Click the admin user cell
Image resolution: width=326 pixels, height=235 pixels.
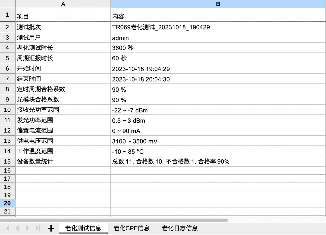(x=120, y=38)
